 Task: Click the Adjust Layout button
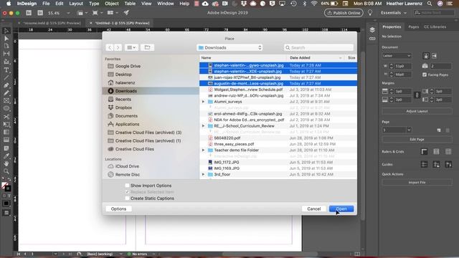point(417,111)
